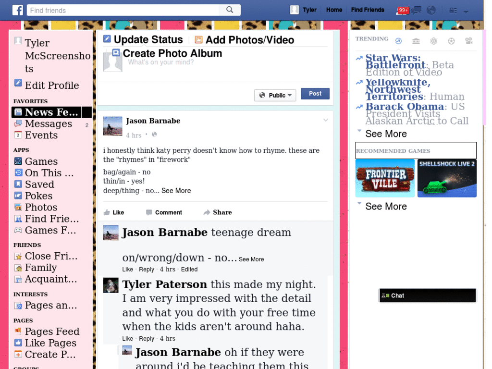Select Add Photos/Video tab

(x=245, y=40)
